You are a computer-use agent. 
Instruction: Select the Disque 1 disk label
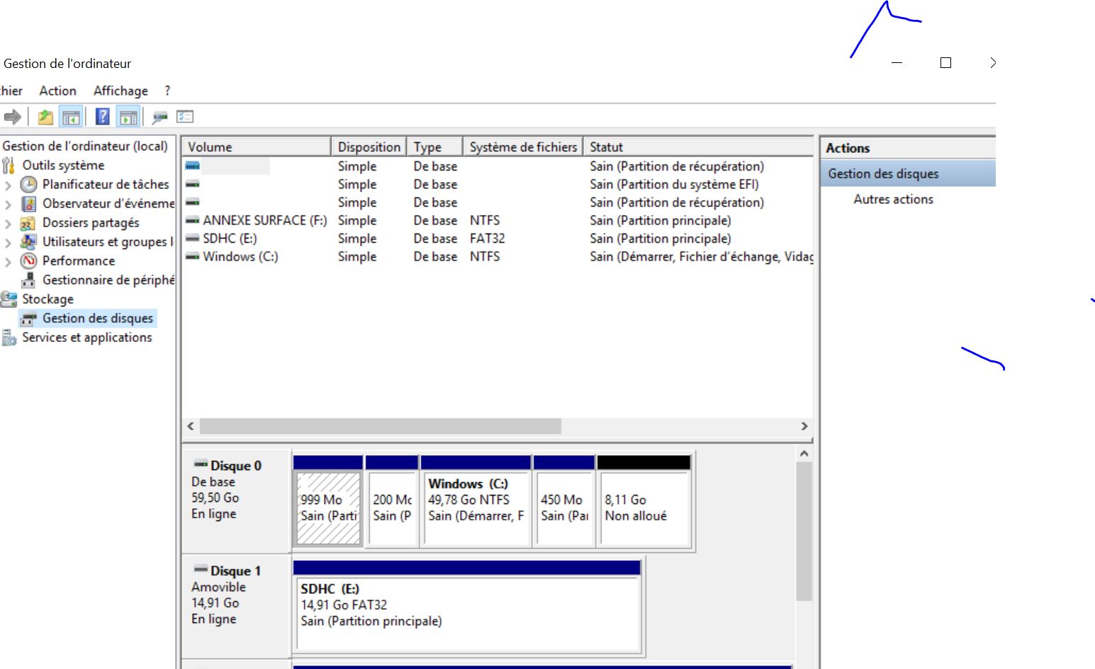click(x=235, y=571)
